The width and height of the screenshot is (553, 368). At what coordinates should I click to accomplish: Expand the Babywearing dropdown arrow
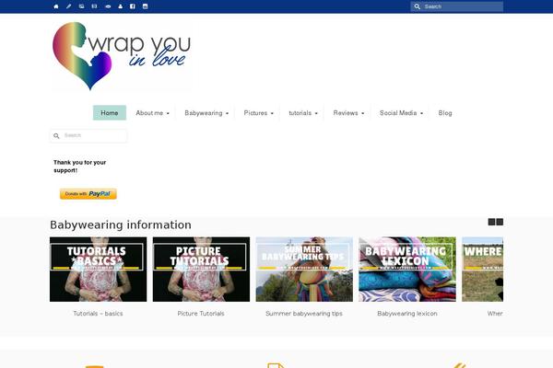pyautogui.click(x=227, y=113)
